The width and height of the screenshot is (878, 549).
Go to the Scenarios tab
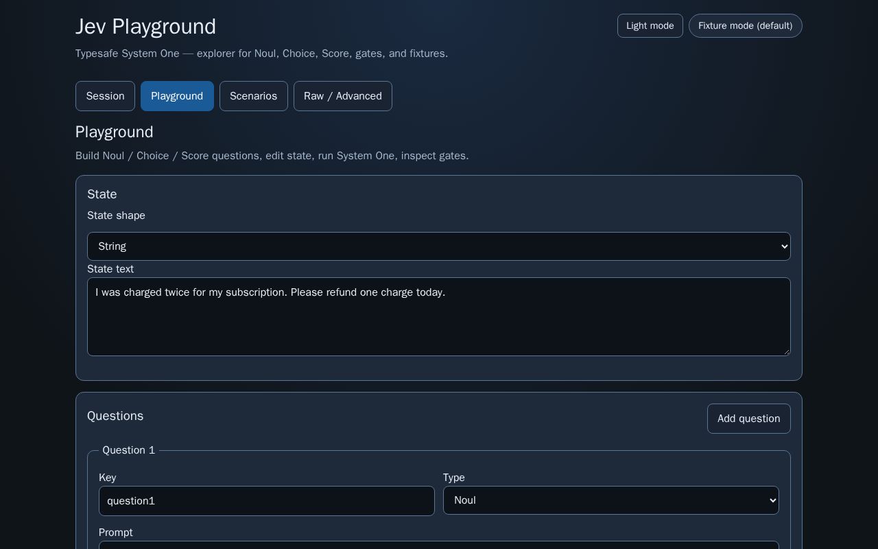coord(254,96)
